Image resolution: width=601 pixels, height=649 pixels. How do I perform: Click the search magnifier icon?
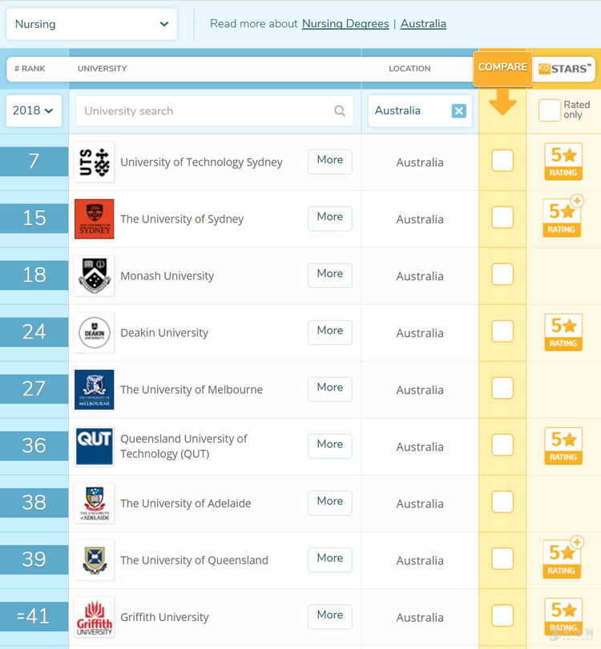[340, 111]
